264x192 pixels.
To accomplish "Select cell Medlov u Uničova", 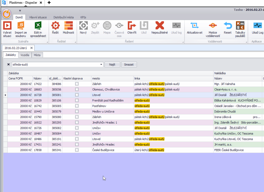I will 112,112.
